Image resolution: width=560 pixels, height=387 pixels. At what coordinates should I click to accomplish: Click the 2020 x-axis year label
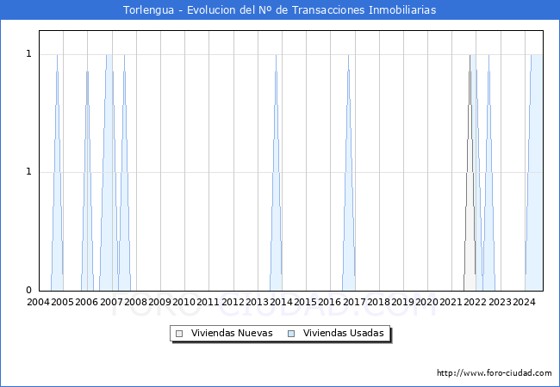(426, 302)
